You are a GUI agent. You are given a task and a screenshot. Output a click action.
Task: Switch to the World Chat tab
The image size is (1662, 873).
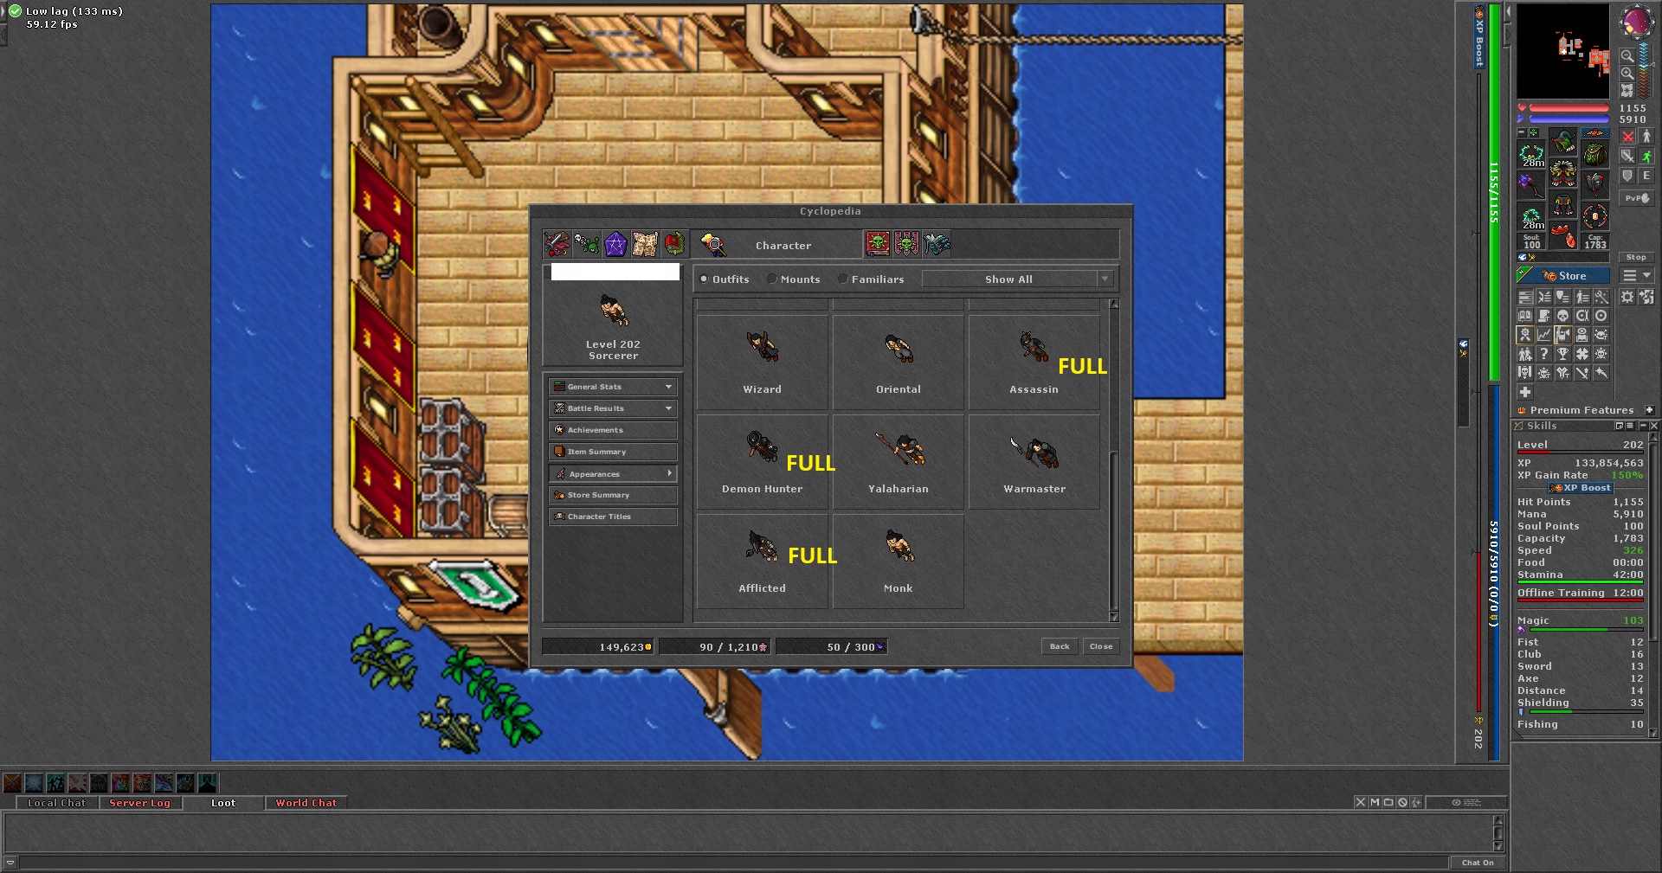(306, 803)
